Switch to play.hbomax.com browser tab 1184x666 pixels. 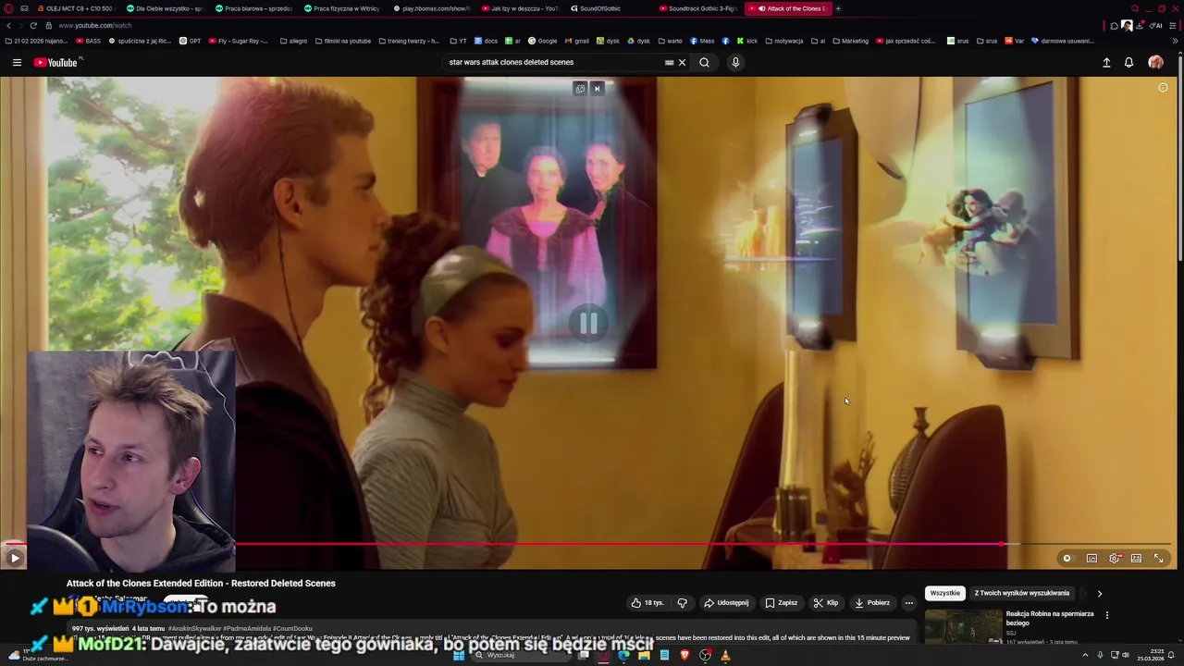(x=431, y=8)
